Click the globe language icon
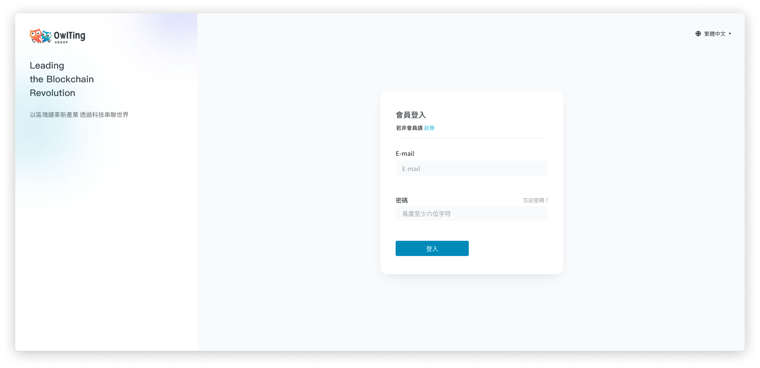Screen dimensions: 760x368 click(x=698, y=34)
